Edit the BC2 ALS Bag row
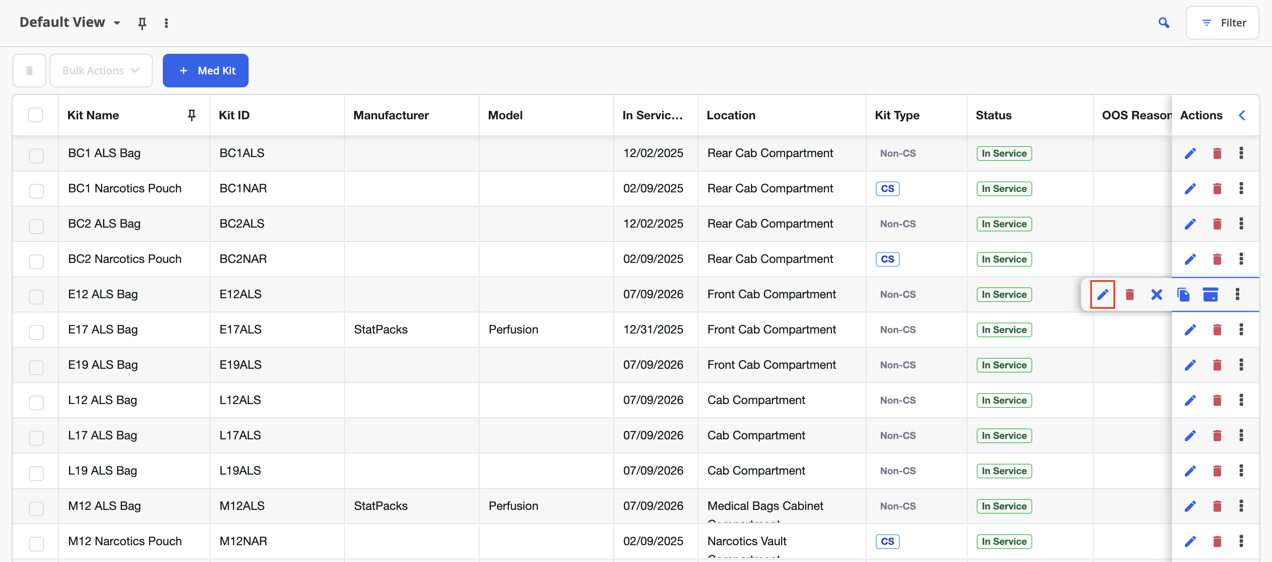1272x562 pixels. 1190,224
